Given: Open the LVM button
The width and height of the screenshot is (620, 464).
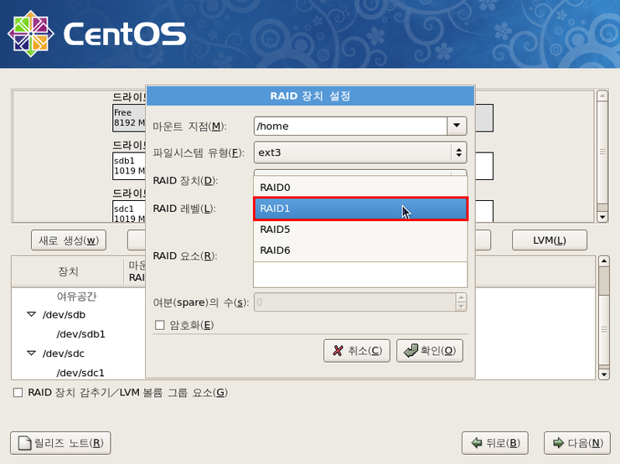Looking at the screenshot, I should click(549, 240).
